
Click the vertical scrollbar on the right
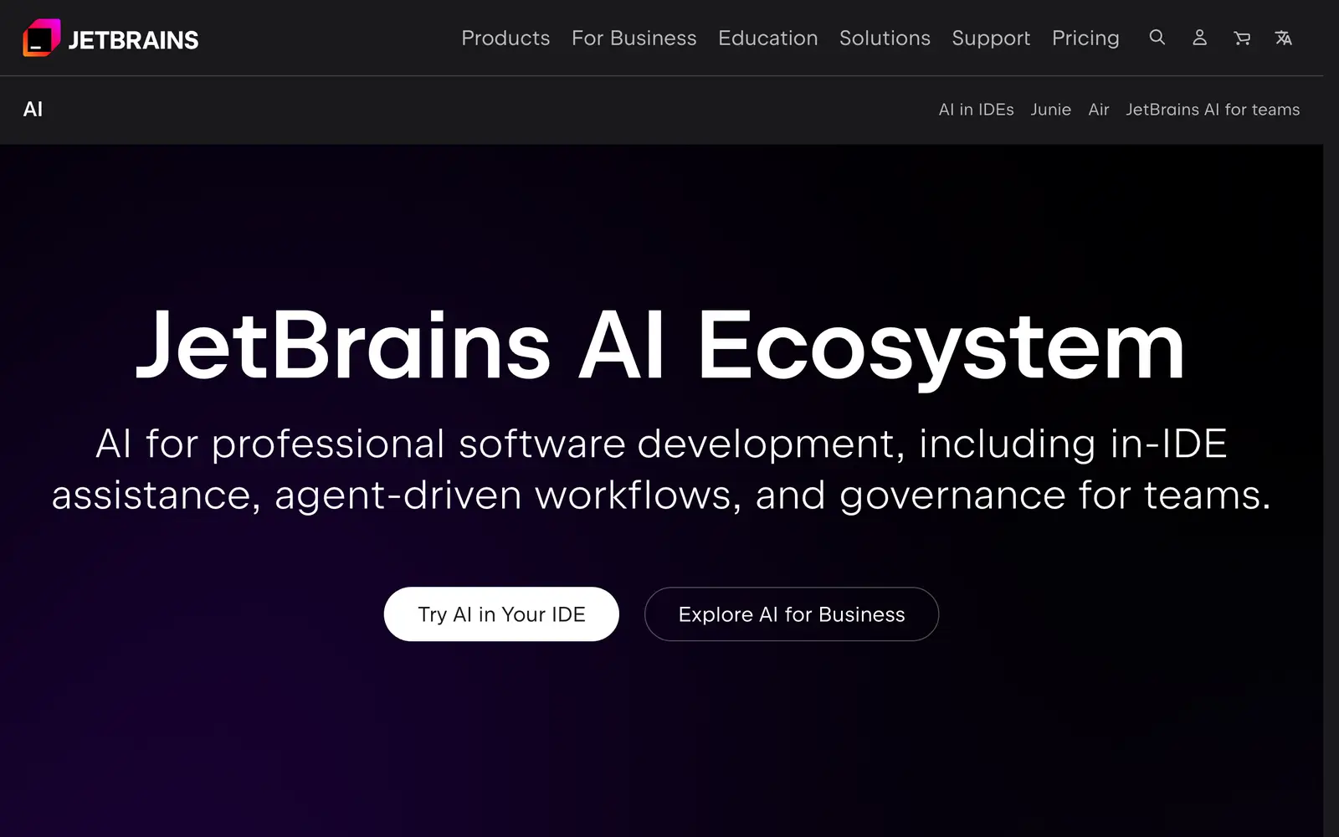click(x=1331, y=418)
